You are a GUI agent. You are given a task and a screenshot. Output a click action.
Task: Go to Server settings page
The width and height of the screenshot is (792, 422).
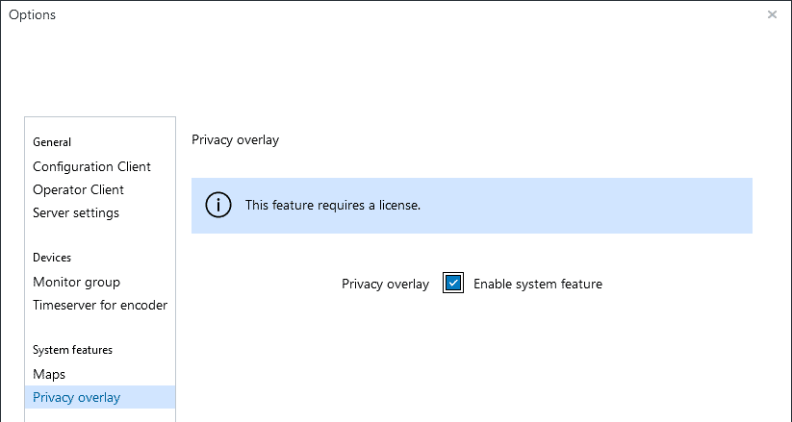(76, 212)
